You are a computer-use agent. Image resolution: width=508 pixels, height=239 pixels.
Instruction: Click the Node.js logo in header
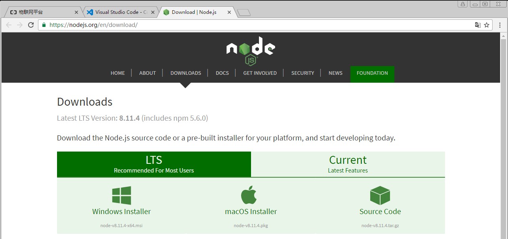[251, 50]
